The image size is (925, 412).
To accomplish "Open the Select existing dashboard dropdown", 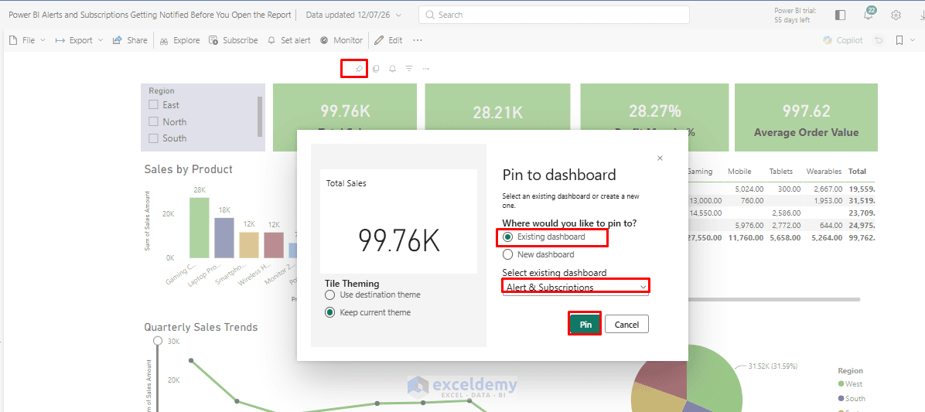I will point(575,288).
